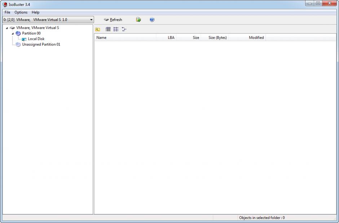Open the Help menu

click(35, 12)
